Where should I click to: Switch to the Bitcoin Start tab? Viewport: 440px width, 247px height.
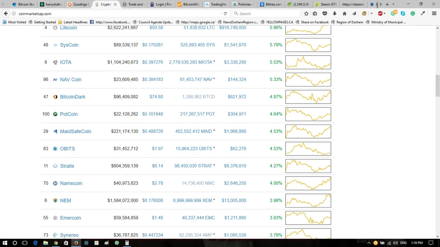point(23,4)
